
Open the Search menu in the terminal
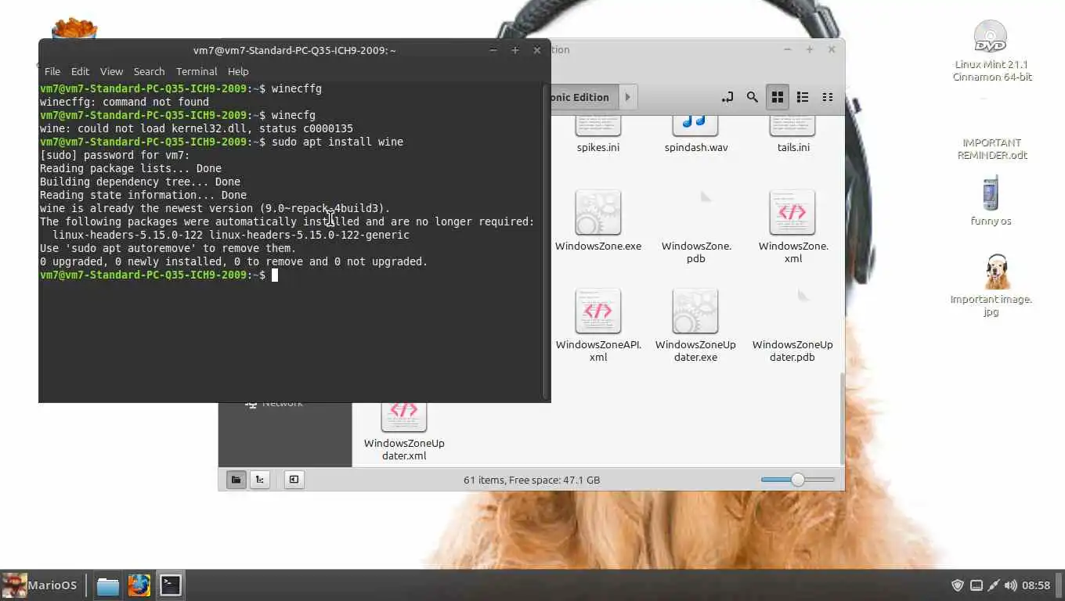click(x=149, y=71)
